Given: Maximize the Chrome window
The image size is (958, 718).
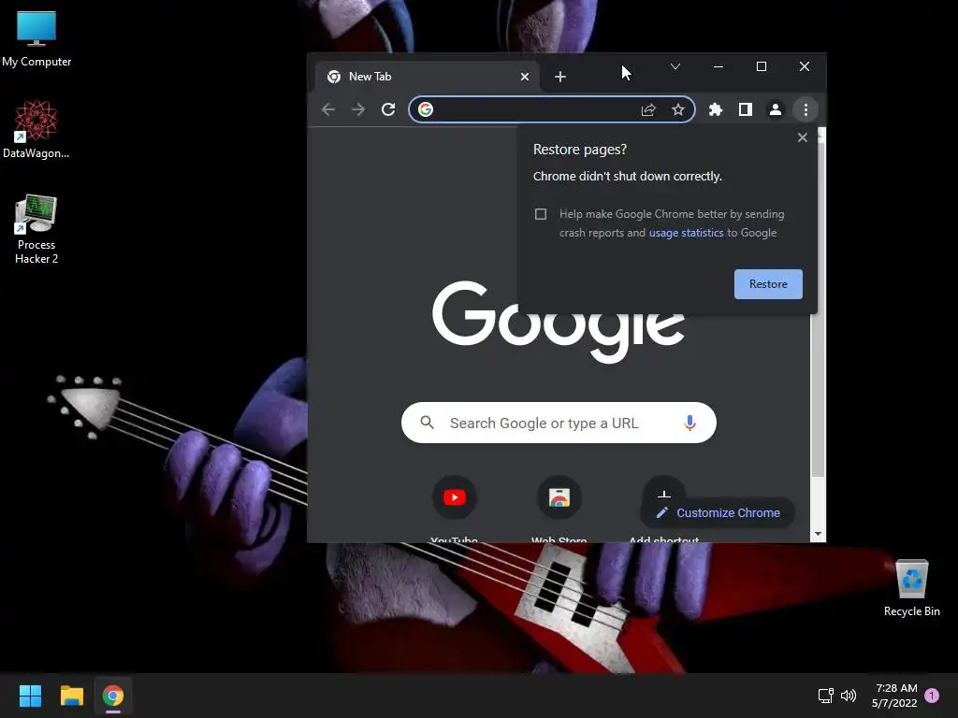Looking at the screenshot, I should 762,66.
